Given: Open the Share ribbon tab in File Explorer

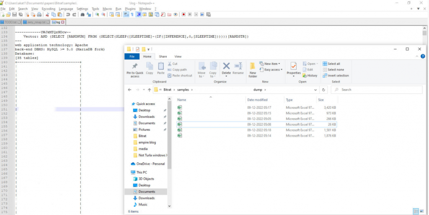Looking at the screenshot, I should tap(163, 56).
